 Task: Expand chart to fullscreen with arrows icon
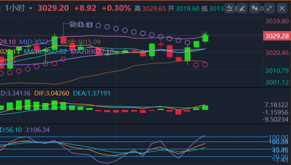coord(269,8)
